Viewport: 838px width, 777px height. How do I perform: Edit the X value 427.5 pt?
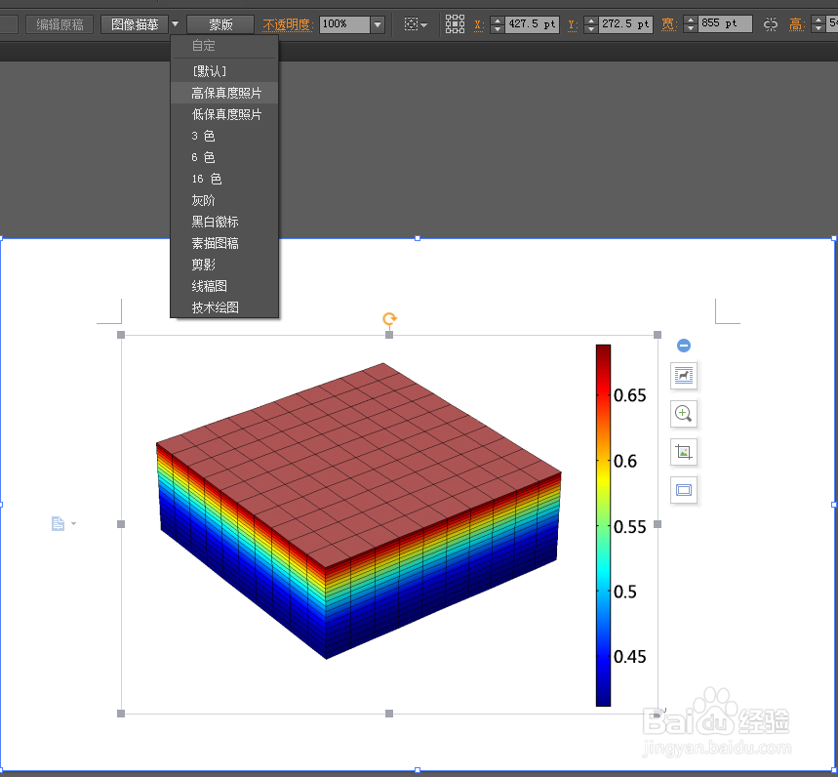(x=532, y=24)
